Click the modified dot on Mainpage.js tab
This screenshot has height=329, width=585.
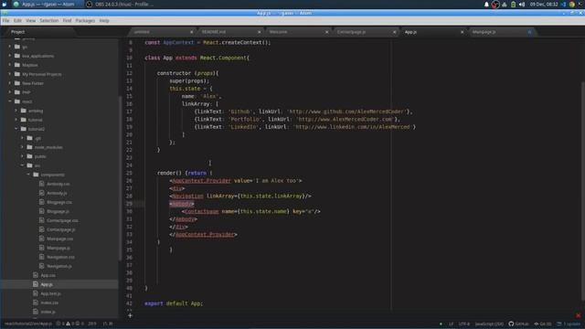[x=530, y=32]
